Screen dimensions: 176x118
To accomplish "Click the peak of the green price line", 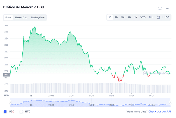I will click(x=35, y=27).
